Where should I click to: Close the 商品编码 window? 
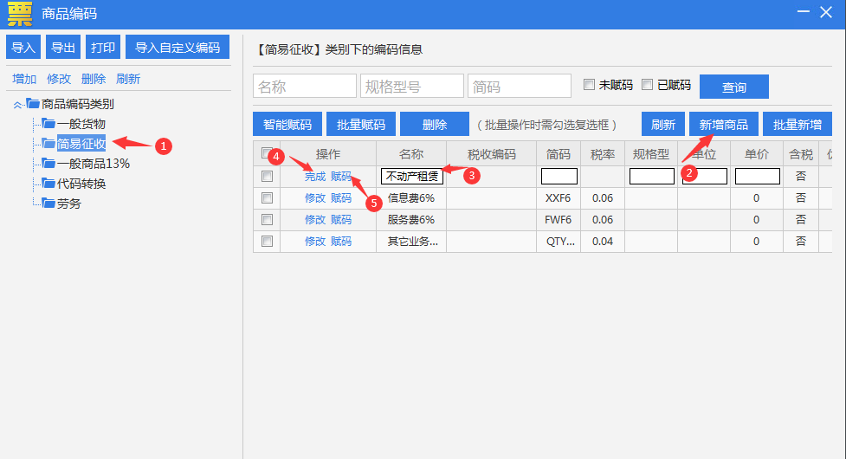[826, 12]
